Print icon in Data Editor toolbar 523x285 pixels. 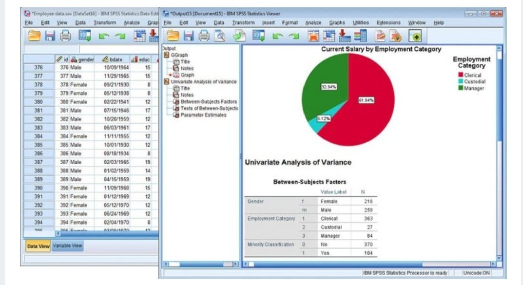(x=65, y=36)
